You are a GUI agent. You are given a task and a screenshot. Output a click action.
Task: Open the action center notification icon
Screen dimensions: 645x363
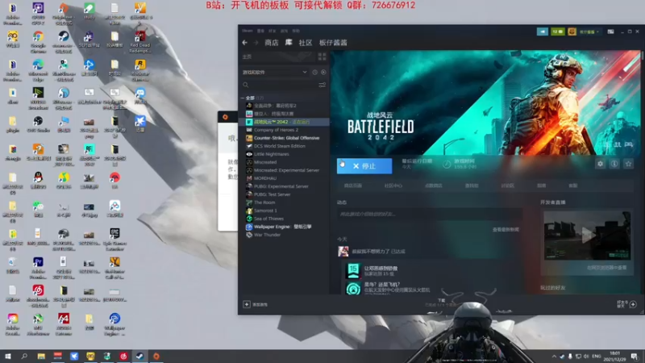[634, 356]
